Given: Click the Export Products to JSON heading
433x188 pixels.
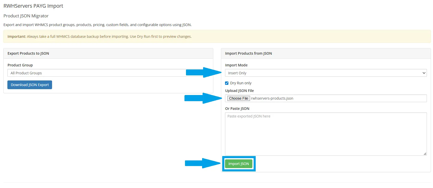Looking at the screenshot, I should click(28, 53).
